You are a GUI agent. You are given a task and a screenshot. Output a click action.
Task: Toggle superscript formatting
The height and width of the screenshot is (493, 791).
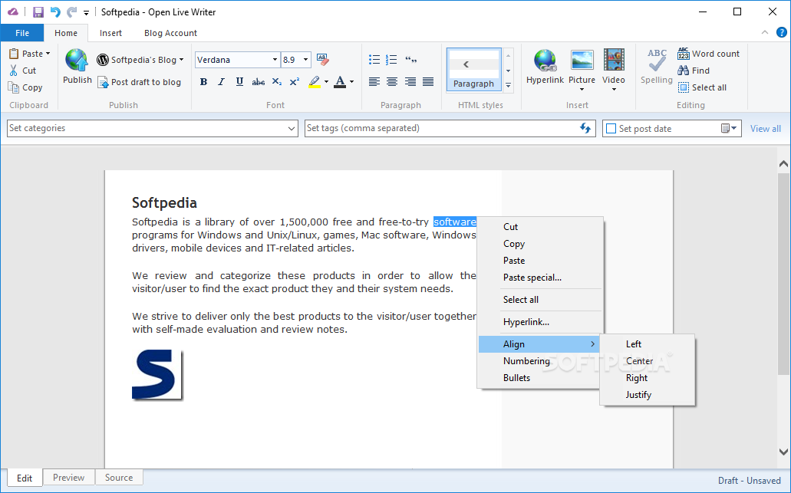295,82
